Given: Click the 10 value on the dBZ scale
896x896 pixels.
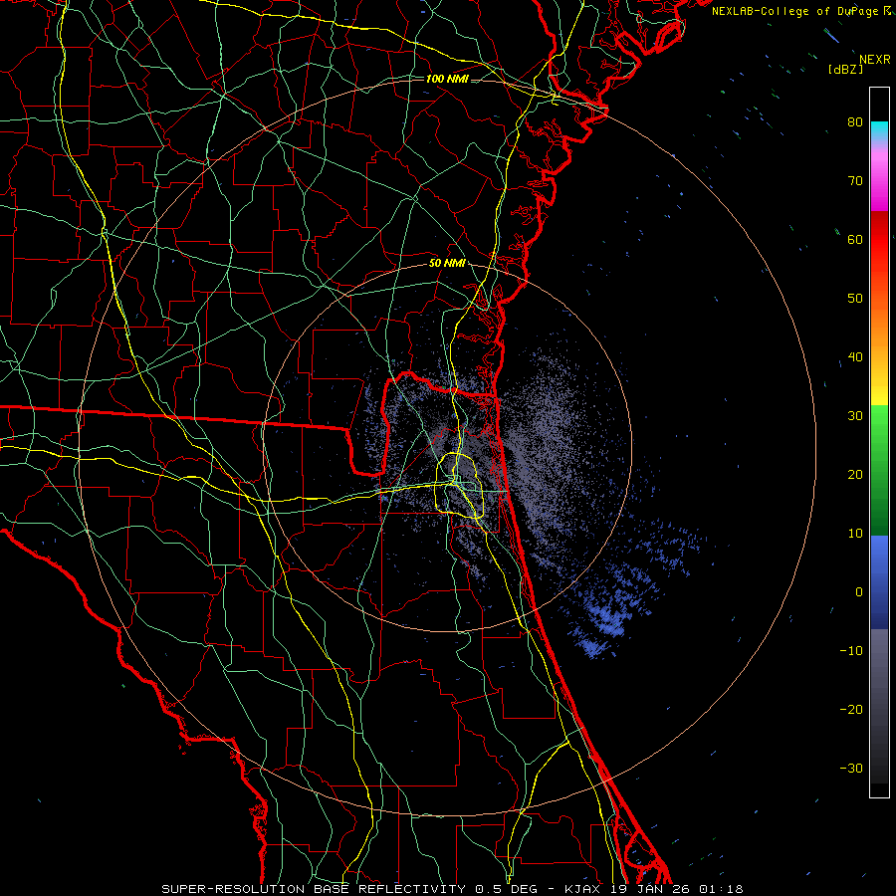Looking at the screenshot, I should (x=855, y=534).
